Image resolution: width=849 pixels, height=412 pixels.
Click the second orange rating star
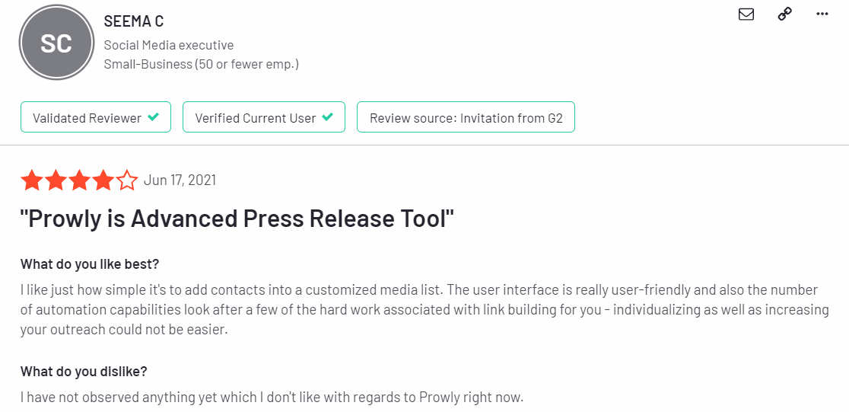55,180
